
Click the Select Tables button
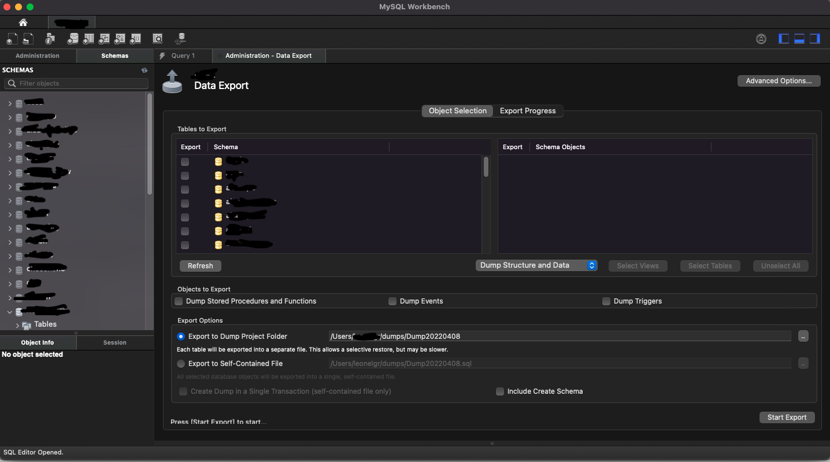pyautogui.click(x=710, y=266)
